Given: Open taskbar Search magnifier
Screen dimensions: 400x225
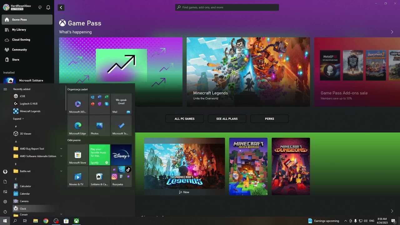Looking at the screenshot, I should (15, 221).
